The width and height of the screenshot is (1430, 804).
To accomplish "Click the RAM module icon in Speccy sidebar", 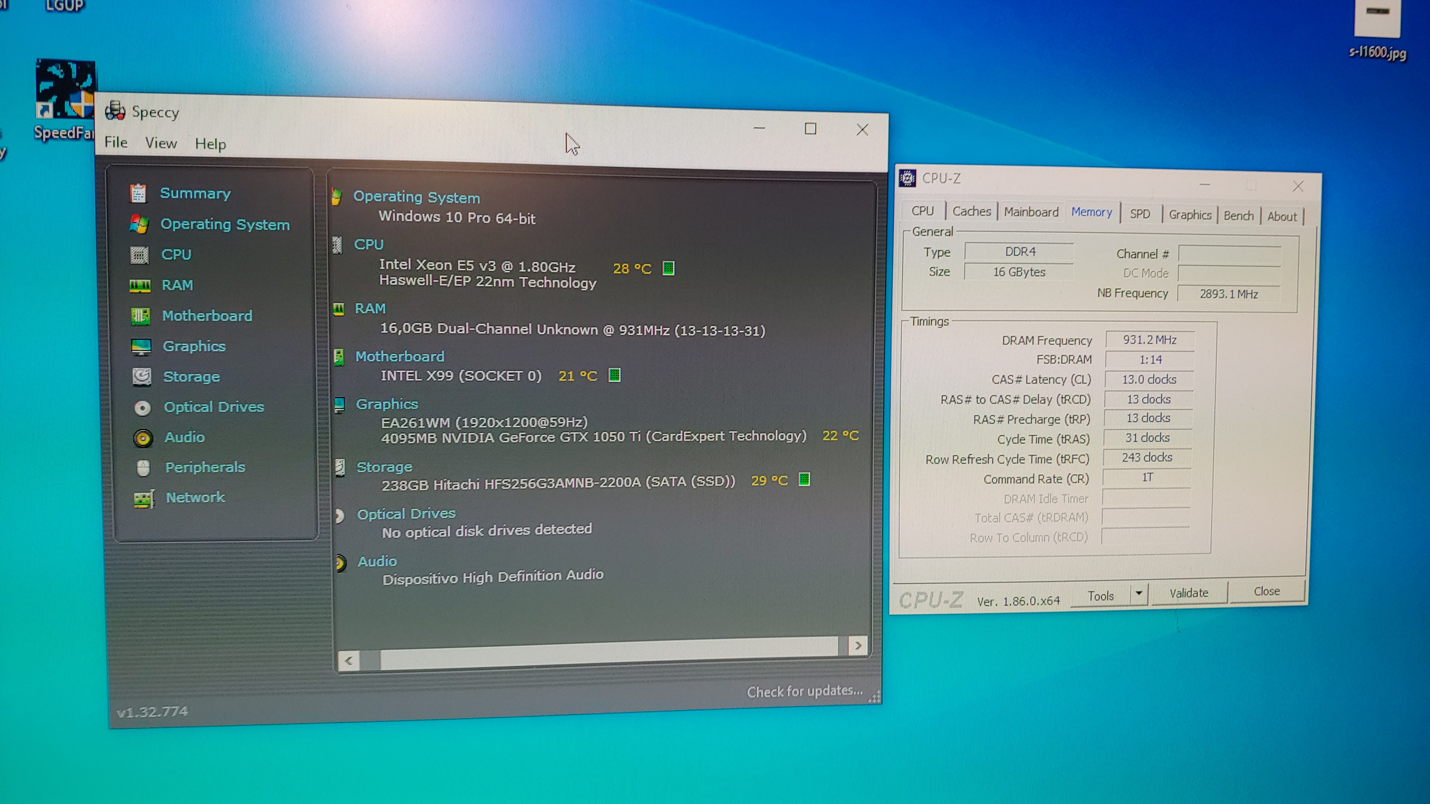I will point(140,286).
